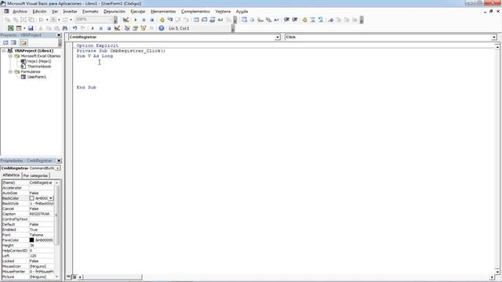This screenshot has width=502, height=282.
Task: Click the (Name) property value CmbRegistrar
Action: click(42, 183)
